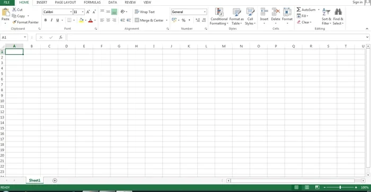Click the Paste clipboard icon

(5, 12)
